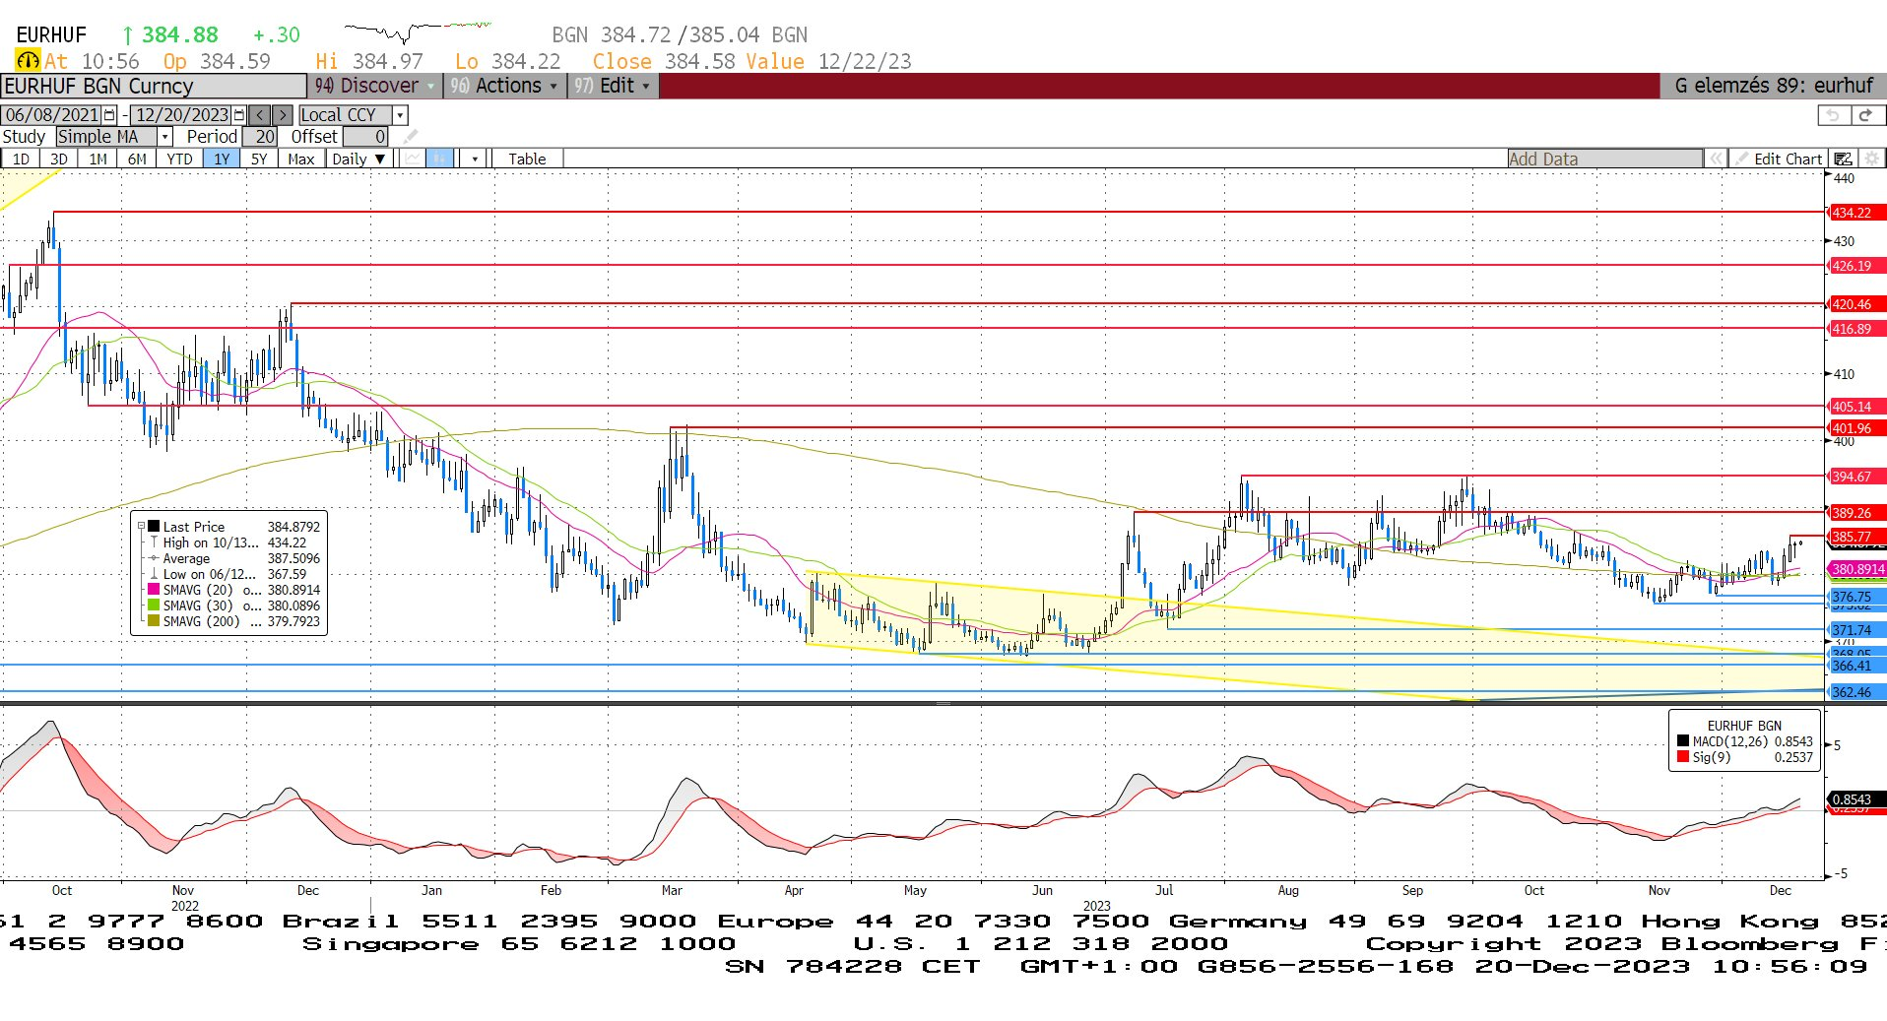
Task: Click the Low marker icon in legend
Action: click(154, 574)
